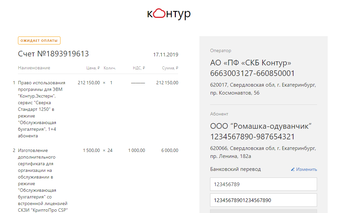Click the sum 212 150,00 of row 1
Image resolution: width=338 pixels, height=213 pixels.
pos(167,83)
